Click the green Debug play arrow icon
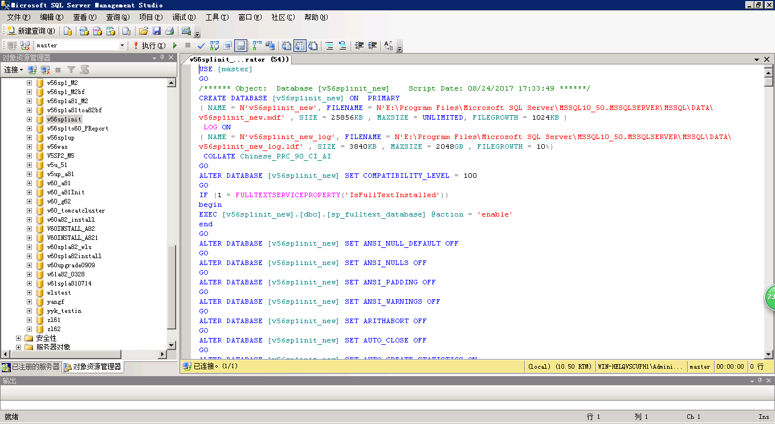 tap(175, 46)
